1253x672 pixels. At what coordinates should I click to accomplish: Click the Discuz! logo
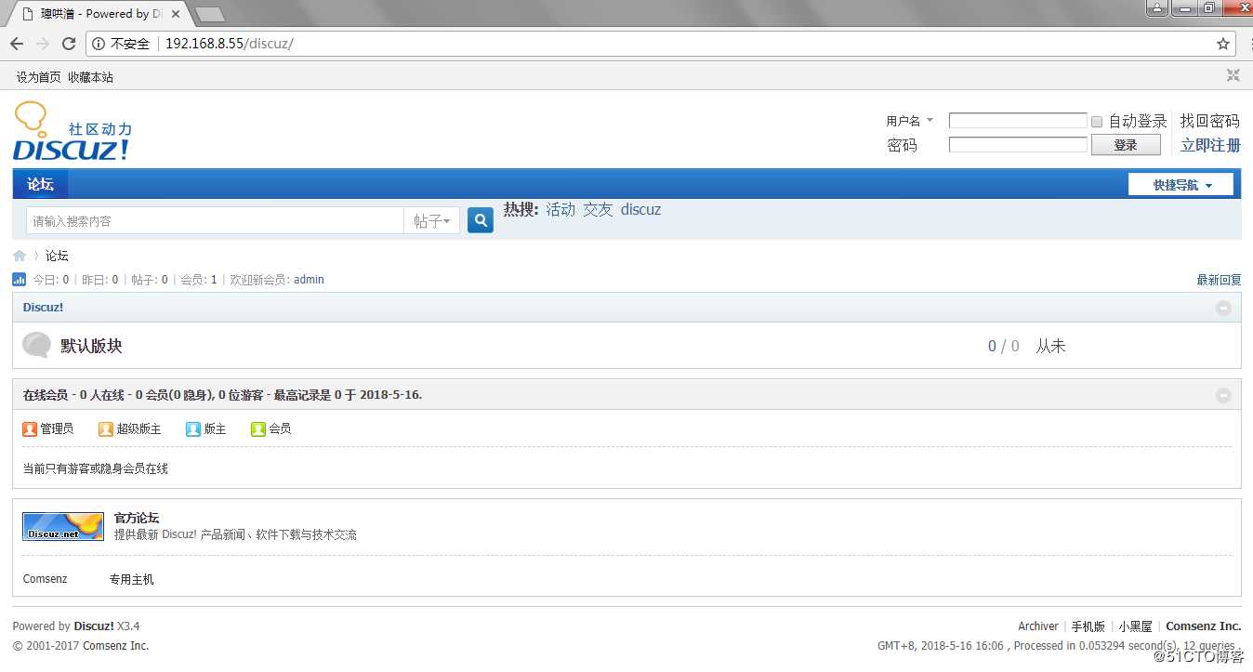[x=72, y=131]
